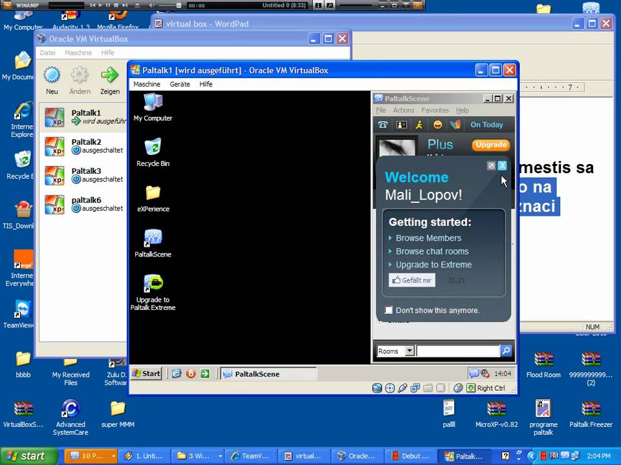Screen dimensions: 621x465
Task: Click the Browse Members link
Action: point(428,238)
